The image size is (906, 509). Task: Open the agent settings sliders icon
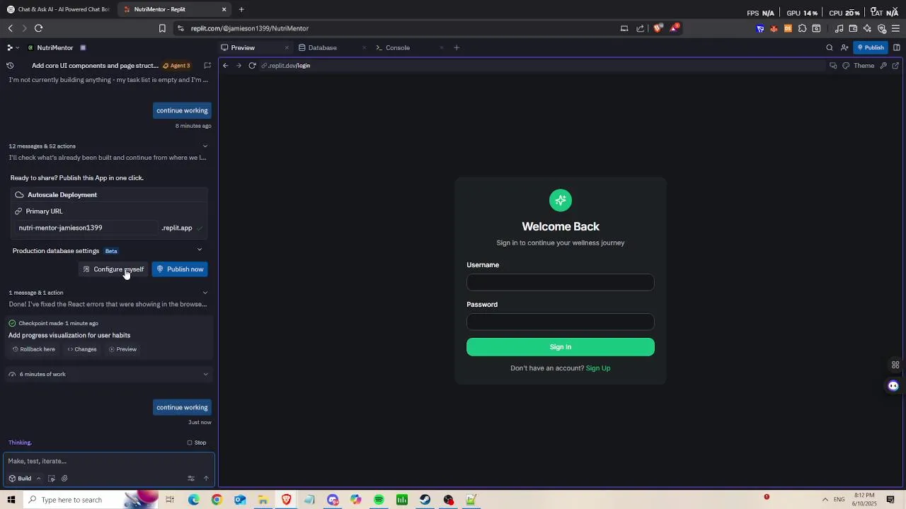click(x=191, y=479)
